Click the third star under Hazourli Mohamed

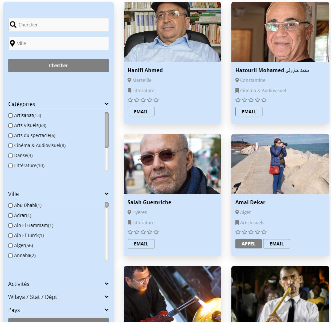click(x=251, y=100)
